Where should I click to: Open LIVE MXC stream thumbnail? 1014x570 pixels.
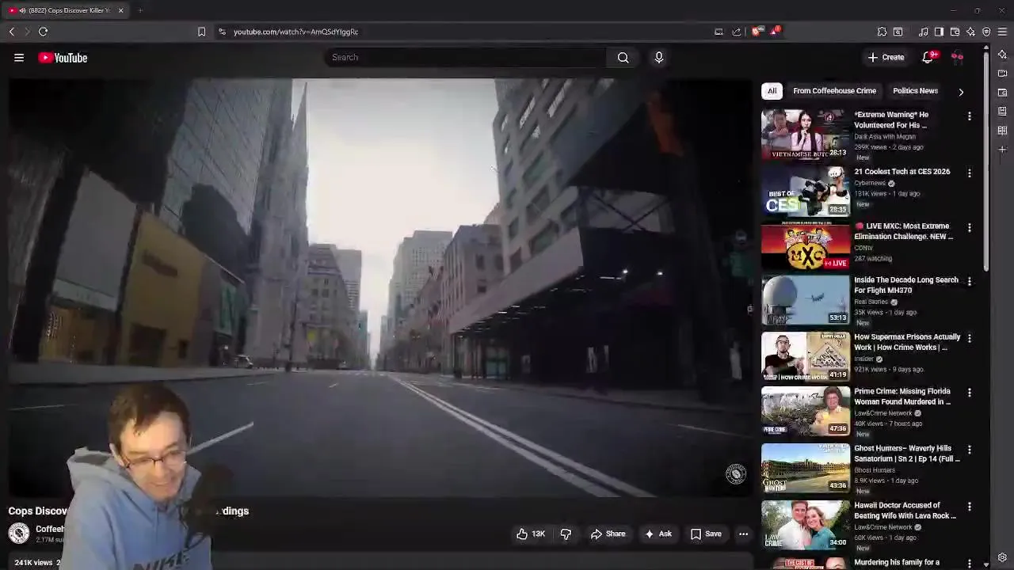(x=806, y=245)
